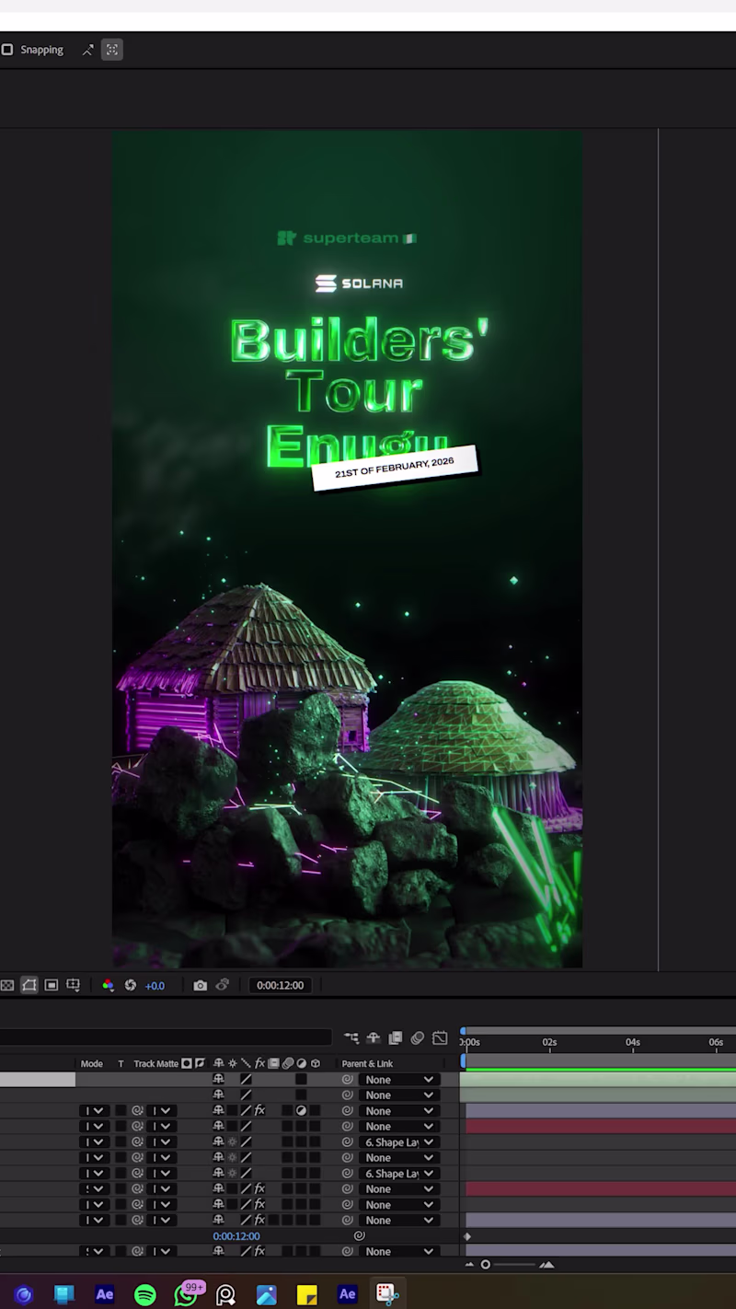Toggle the transparency grid in viewer
The height and width of the screenshot is (1309, 736).
pyautogui.click(x=7, y=985)
